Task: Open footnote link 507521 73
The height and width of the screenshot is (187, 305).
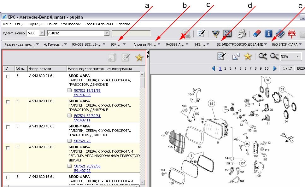Action: pyautogui.click(x=82, y=141)
